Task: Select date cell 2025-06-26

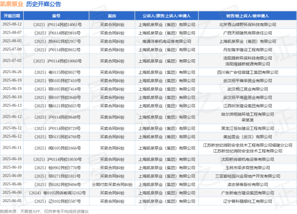Action: (12, 72)
